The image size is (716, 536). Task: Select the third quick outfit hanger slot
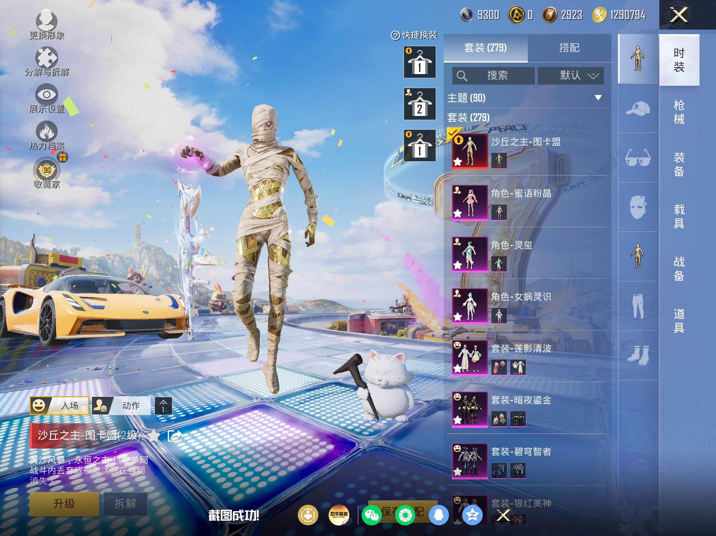(x=420, y=146)
